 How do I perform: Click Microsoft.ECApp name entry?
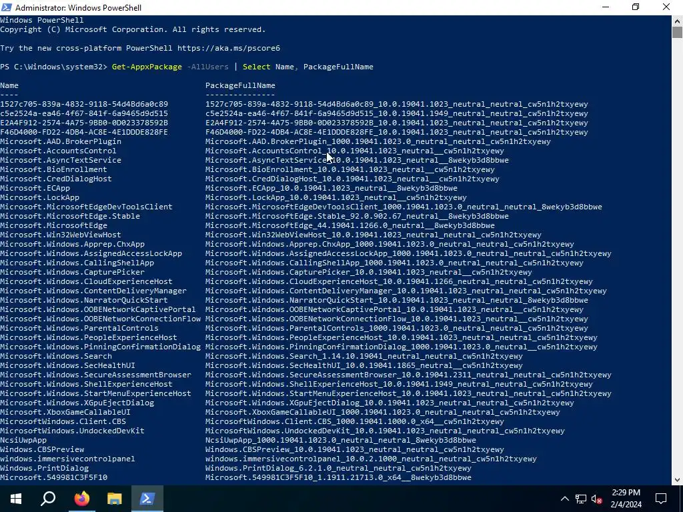tap(35, 188)
